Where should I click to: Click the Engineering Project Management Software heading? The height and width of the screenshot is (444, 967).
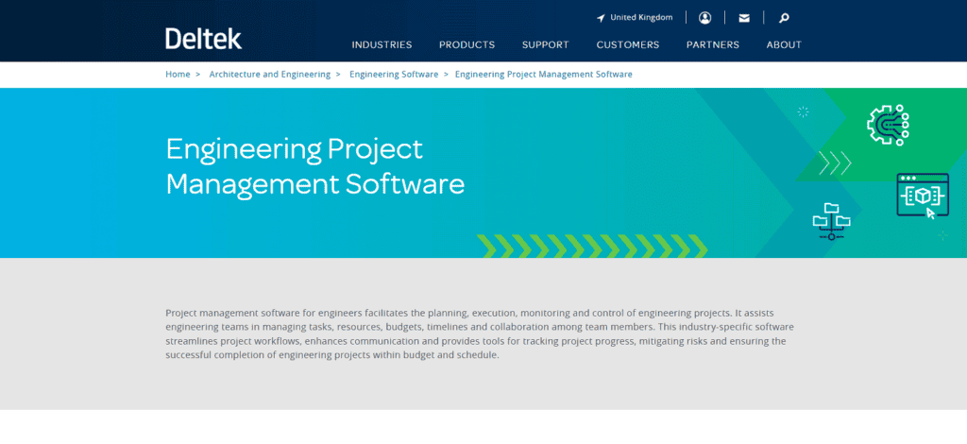pos(314,166)
